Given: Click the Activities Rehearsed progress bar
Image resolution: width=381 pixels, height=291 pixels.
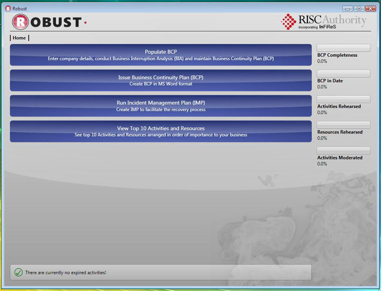Looking at the screenshot, I should click(x=343, y=99).
